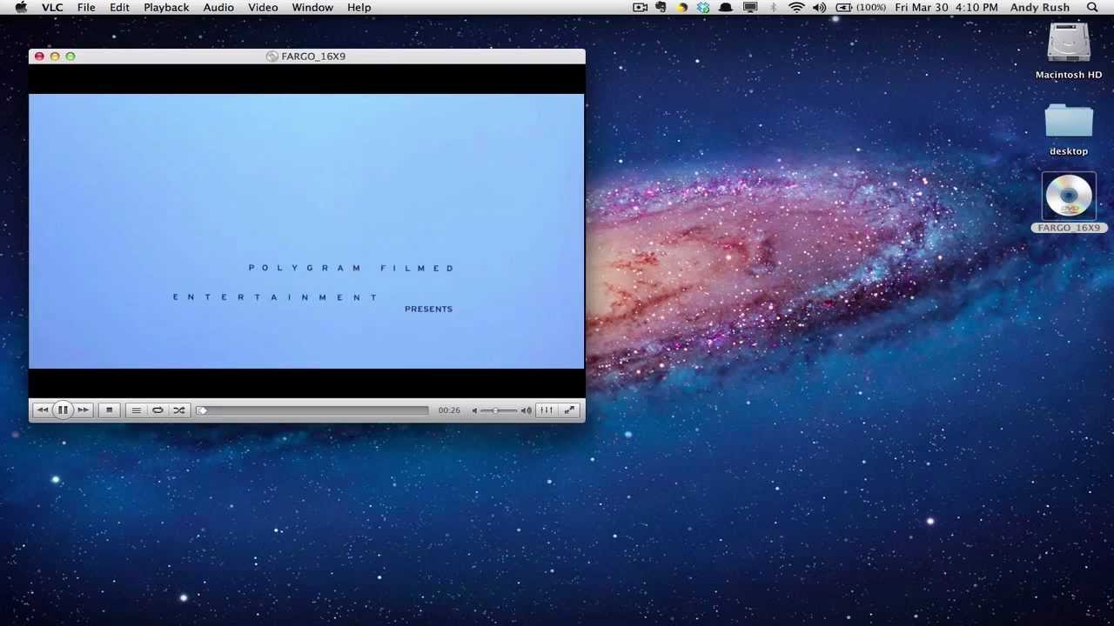Stop playback with the stop button
Viewport: 1114px width, 626px height.
(x=109, y=410)
